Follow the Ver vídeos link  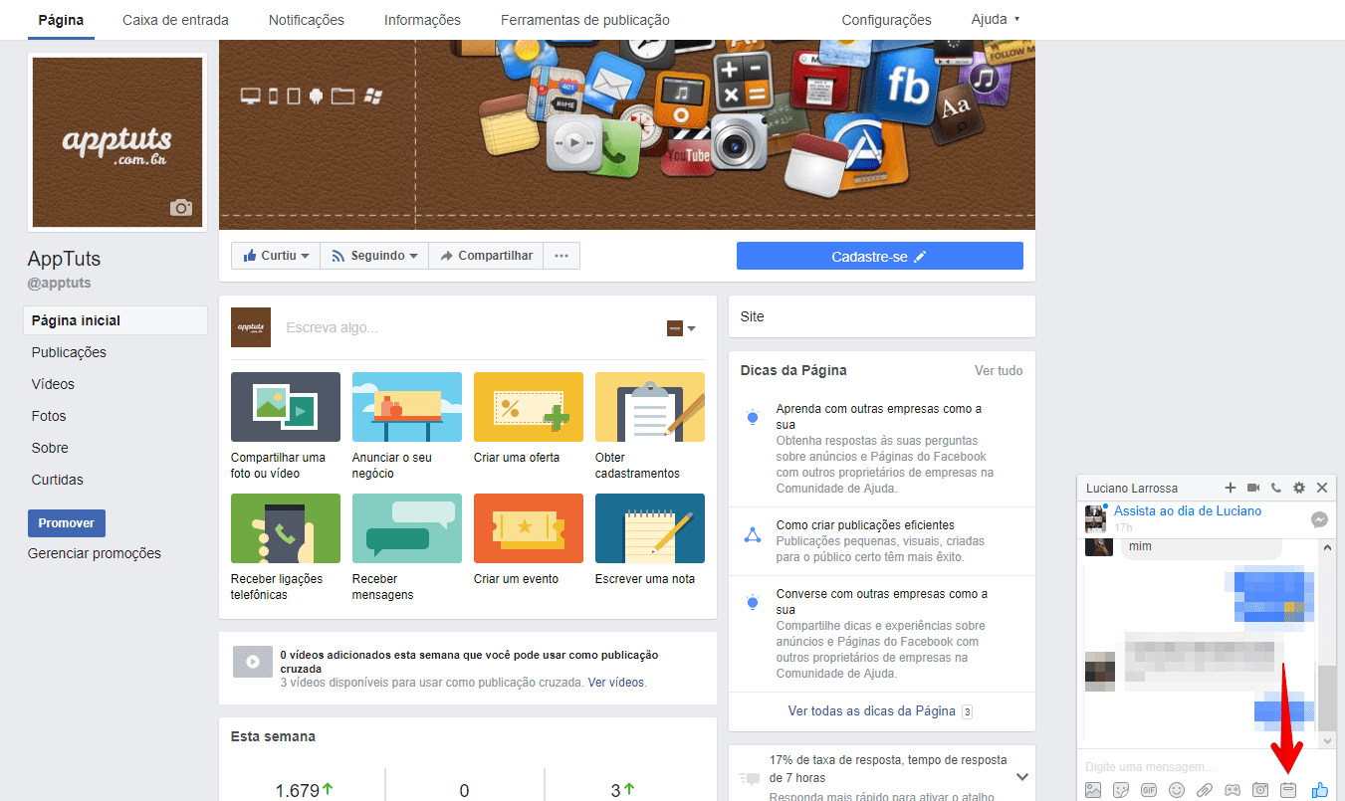click(616, 683)
